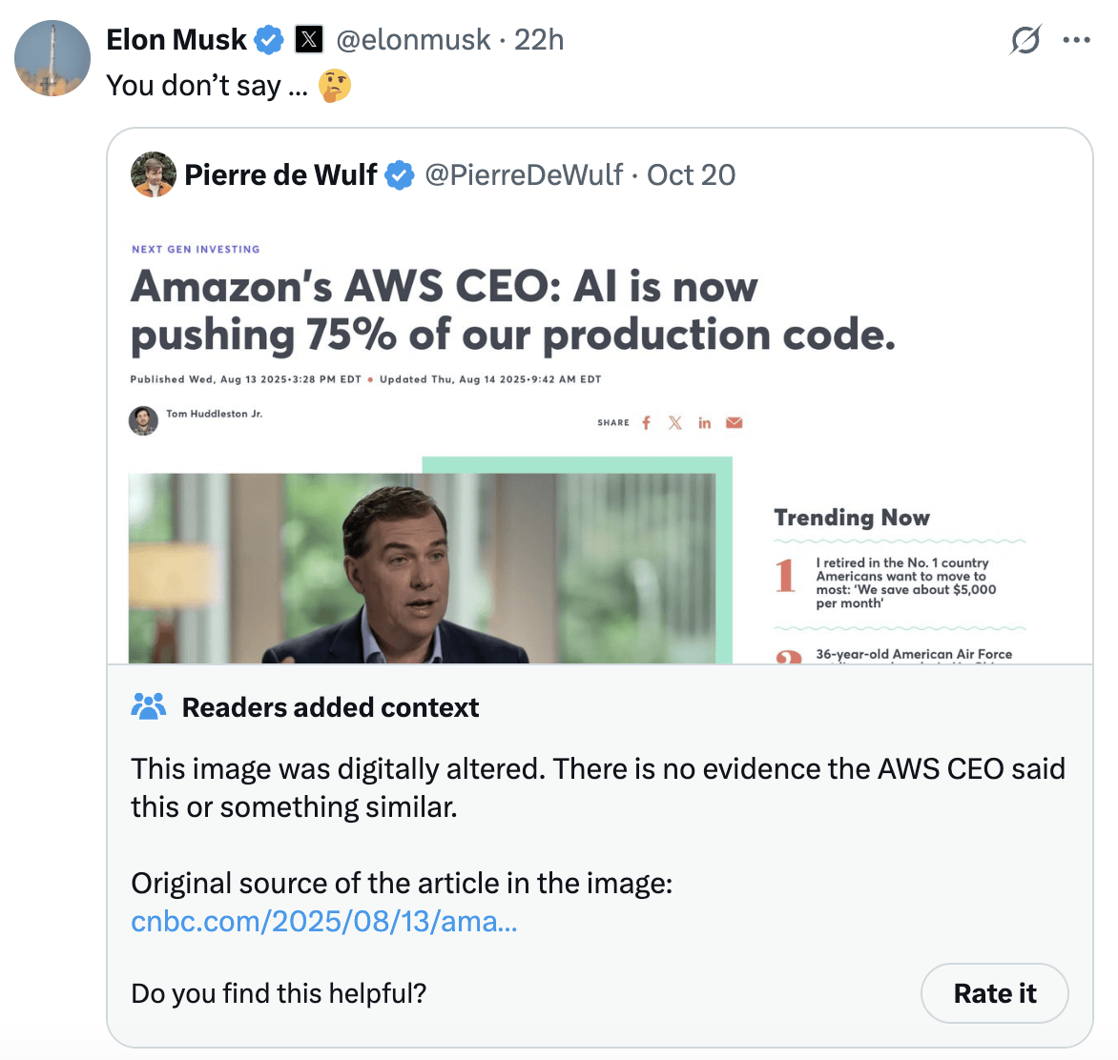Click Pierre de Wulf's profile picture
The image size is (1118, 1060).
coord(154,174)
